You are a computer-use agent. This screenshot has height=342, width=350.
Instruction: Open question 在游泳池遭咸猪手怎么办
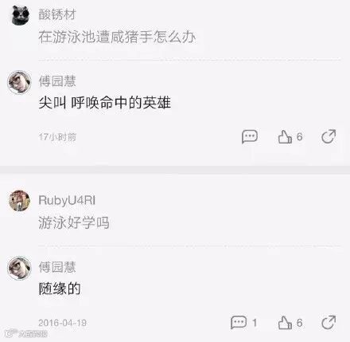coord(117,37)
